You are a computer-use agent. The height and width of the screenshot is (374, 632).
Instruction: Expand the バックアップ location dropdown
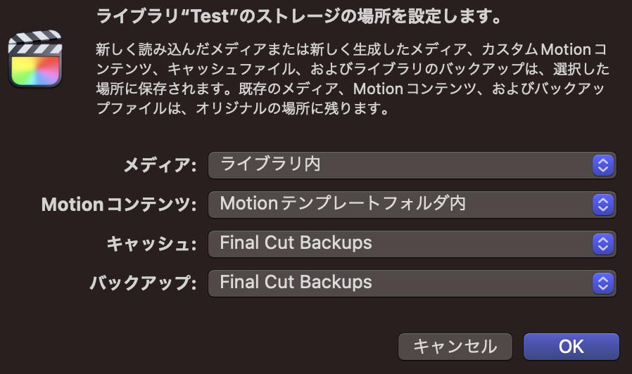coord(412,283)
